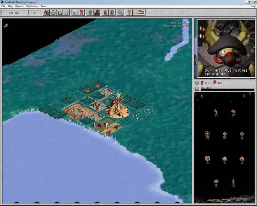Click the red question mark help icon
Screen dimensions: 257x206
coord(129,12)
